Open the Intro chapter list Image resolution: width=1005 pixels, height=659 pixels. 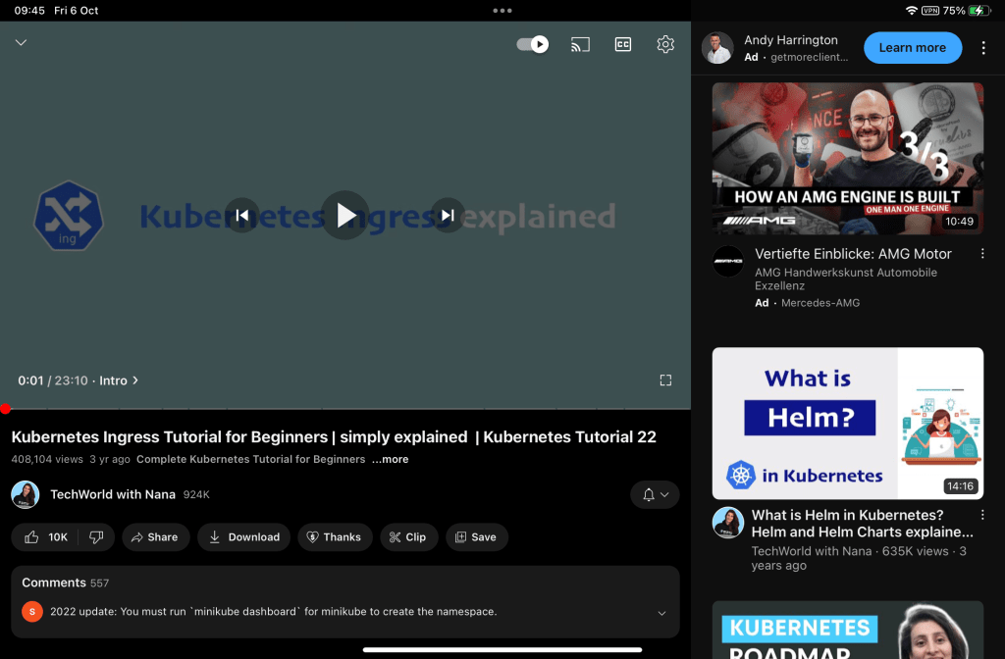point(119,380)
